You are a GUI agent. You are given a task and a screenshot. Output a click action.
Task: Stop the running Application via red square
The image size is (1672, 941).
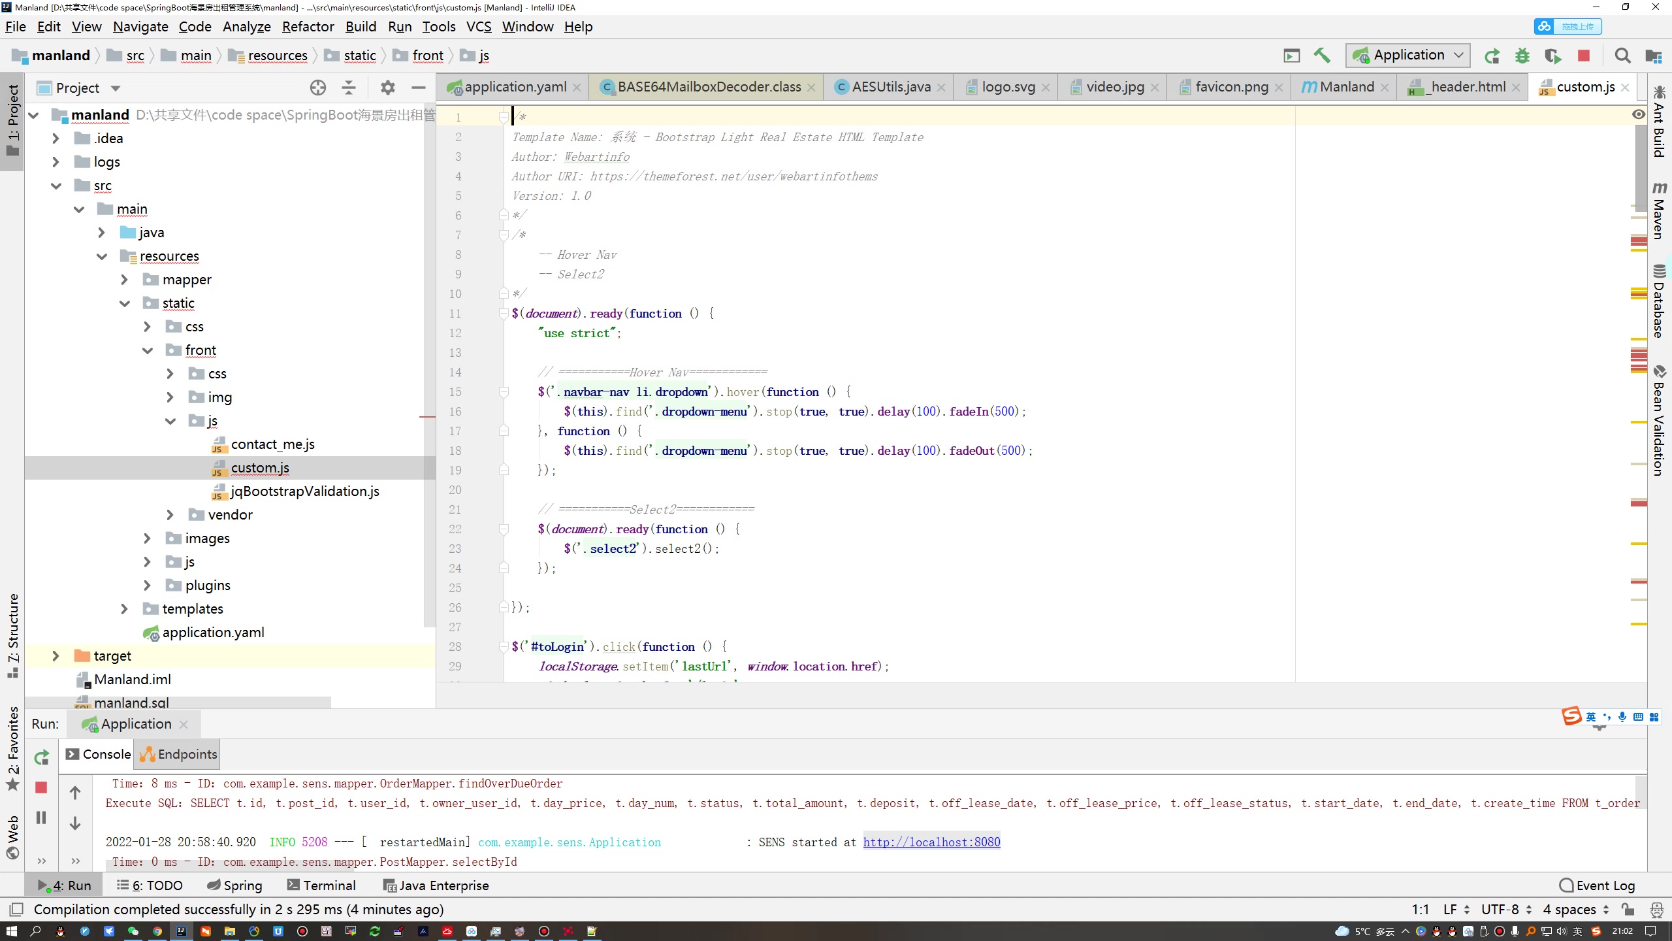coord(1584,56)
